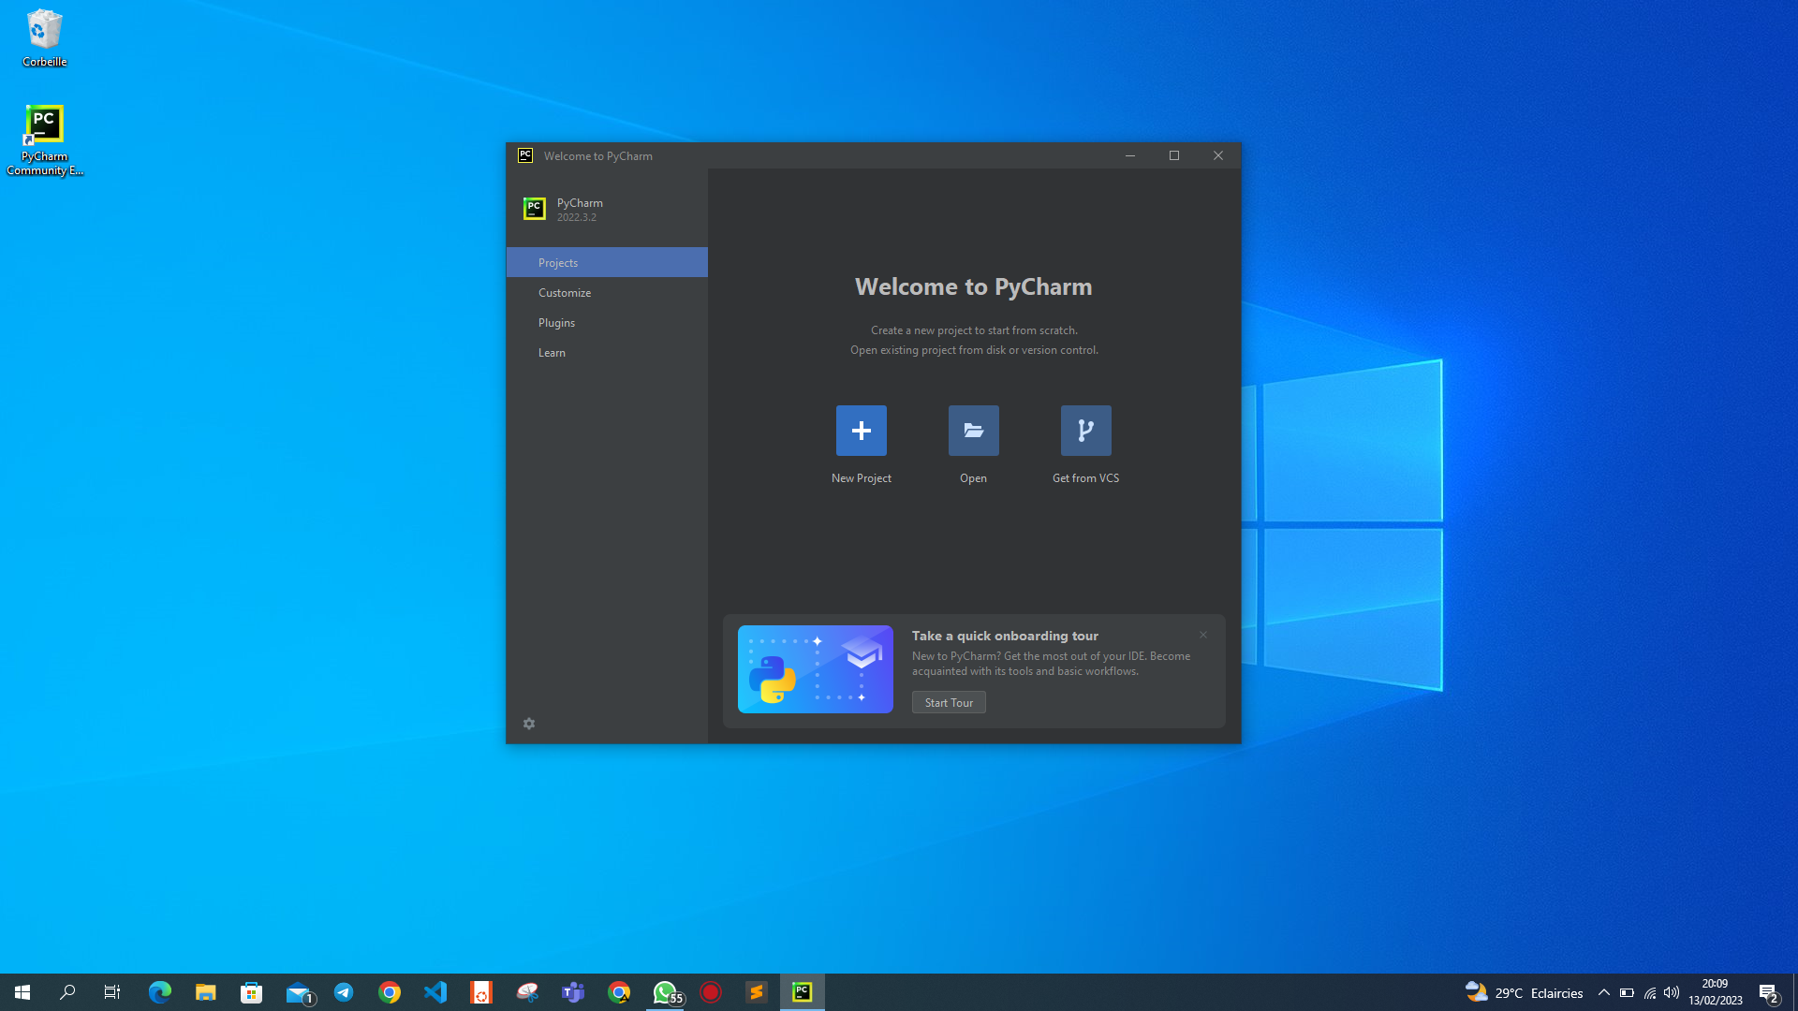Open the settings gear in PyCharm sidebar
The height and width of the screenshot is (1011, 1798).
click(529, 724)
